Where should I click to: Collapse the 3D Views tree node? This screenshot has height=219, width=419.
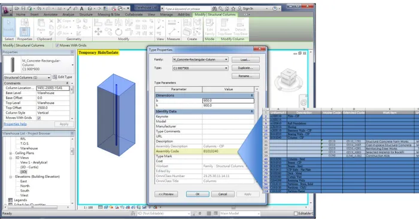[x=11, y=158]
